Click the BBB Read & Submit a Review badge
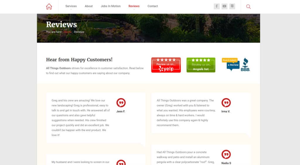Viewport: 300px width, 165px height. [236, 64]
